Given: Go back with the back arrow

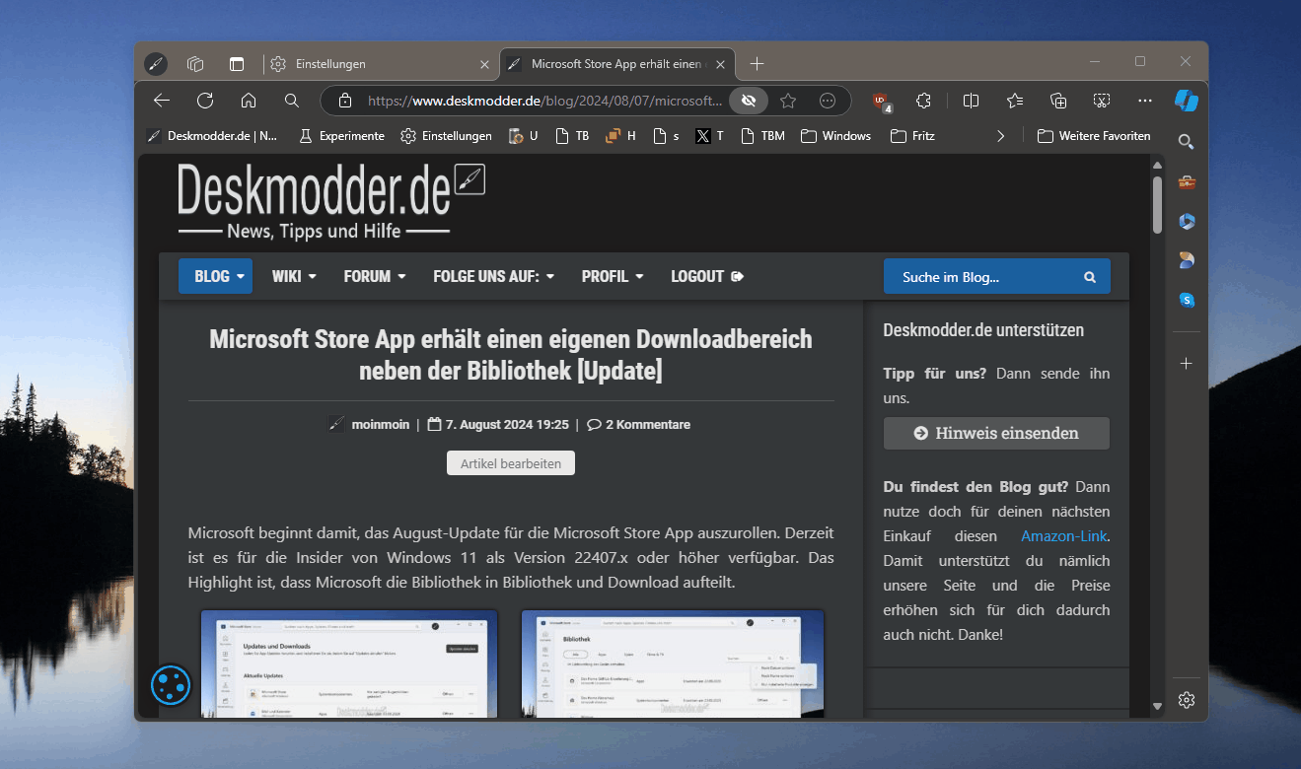Looking at the screenshot, I should [x=162, y=101].
